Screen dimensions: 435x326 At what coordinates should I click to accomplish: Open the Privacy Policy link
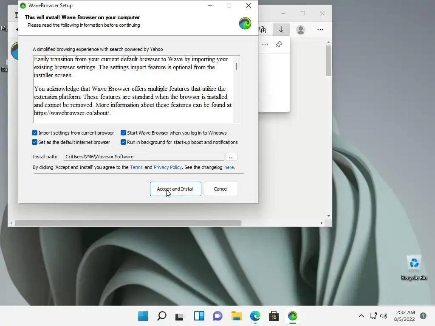[167, 167]
